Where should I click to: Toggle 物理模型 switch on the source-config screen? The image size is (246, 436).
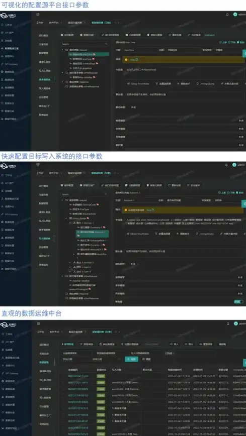(x=240, y=121)
